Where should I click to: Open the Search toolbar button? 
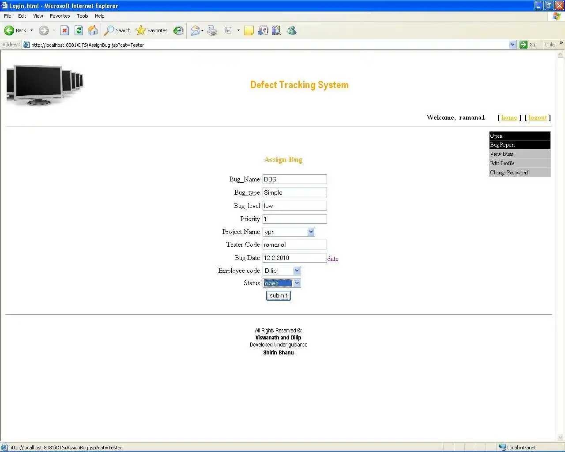[x=117, y=30]
